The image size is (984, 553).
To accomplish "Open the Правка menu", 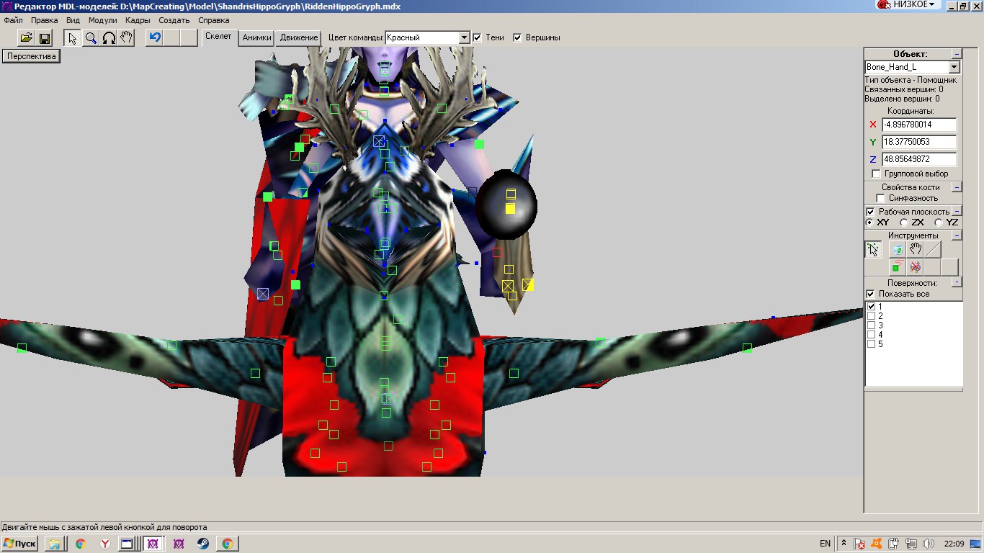I will click(45, 20).
